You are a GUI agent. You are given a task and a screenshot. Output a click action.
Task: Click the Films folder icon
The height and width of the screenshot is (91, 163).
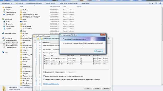[21, 19]
